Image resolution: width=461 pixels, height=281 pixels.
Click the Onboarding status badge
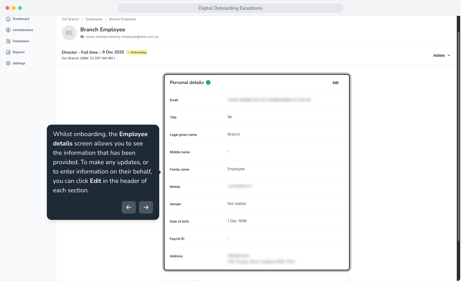click(137, 52)
